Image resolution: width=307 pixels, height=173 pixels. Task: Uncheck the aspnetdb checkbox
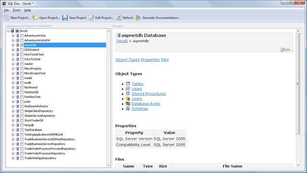(22, 45)
